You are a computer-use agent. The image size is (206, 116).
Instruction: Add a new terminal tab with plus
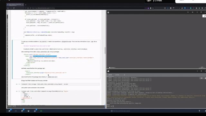click(x=125, y=75)
